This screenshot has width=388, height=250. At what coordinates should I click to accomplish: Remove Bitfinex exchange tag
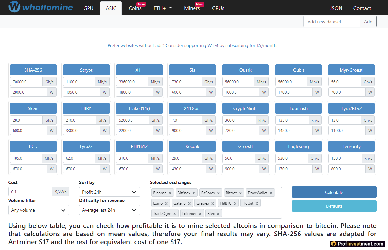(x=194, y=193)
